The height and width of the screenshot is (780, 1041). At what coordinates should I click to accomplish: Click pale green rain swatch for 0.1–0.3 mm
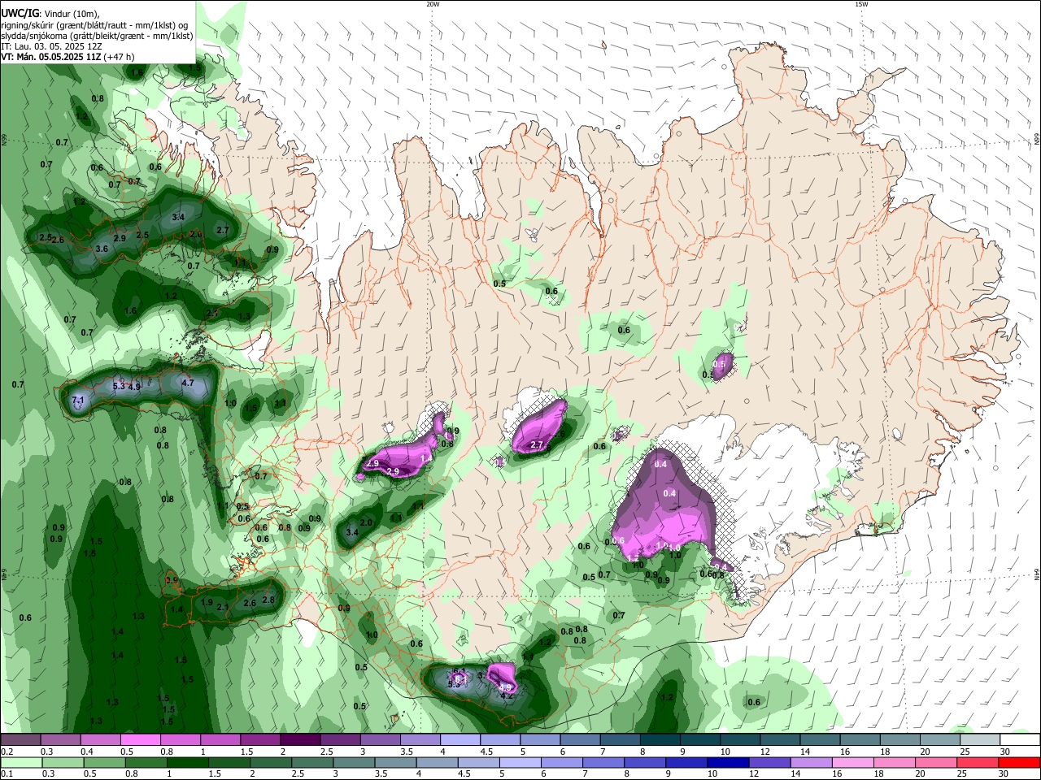20,763
